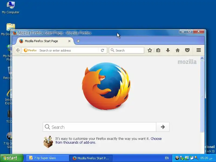Close the Mozilla Firefox Start Page tab
Viewport: 216px width, 162px height.
tap(69, 41)
